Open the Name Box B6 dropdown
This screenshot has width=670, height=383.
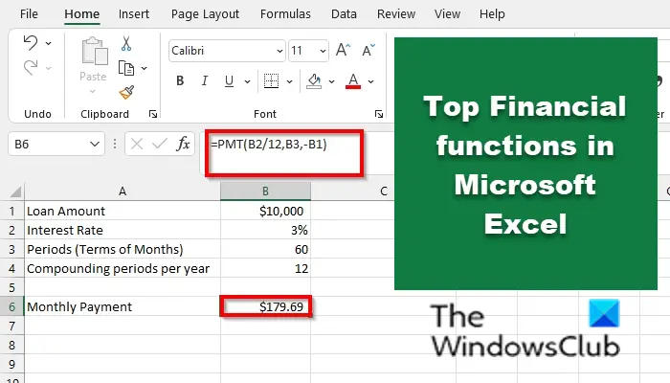[x=95, y=144]
